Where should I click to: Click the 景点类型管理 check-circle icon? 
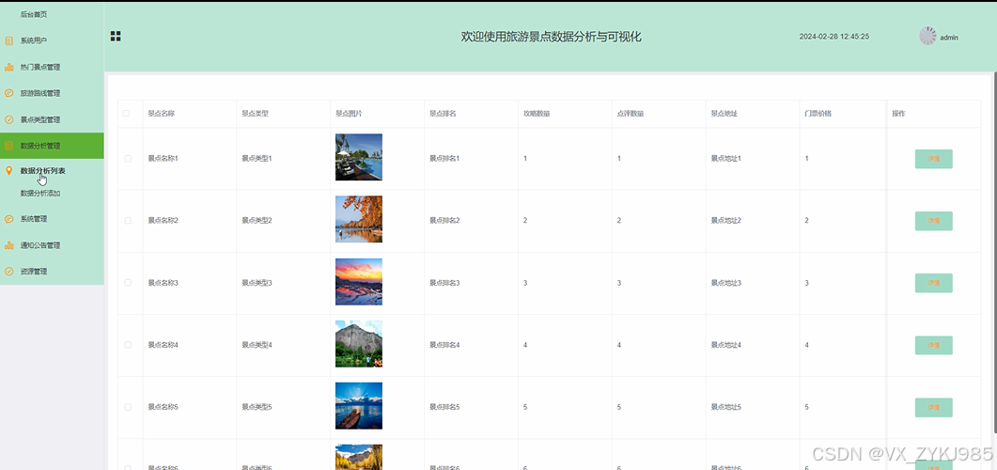coord(8,119)
